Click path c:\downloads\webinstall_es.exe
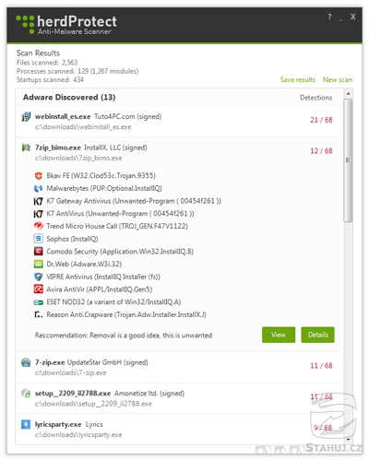 pos(83,127)
